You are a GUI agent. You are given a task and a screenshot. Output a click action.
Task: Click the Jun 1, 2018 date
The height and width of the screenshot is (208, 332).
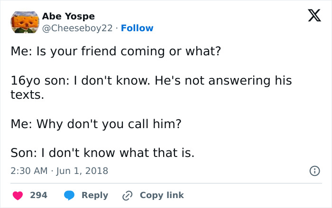coord(83,171)
